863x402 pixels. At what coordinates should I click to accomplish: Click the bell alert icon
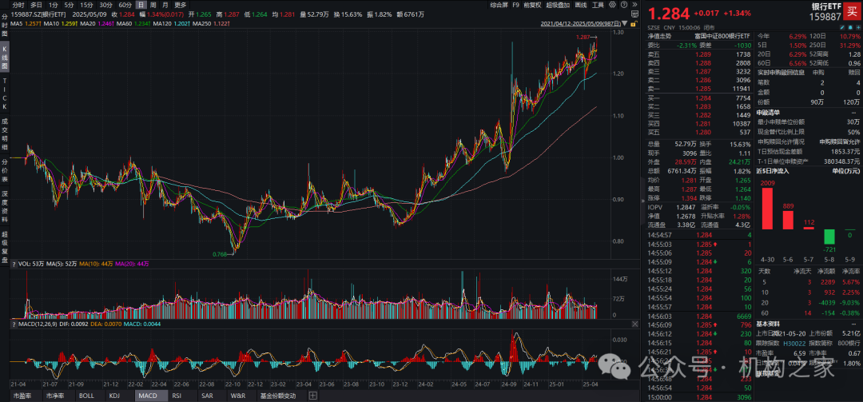tap(850, 27)
